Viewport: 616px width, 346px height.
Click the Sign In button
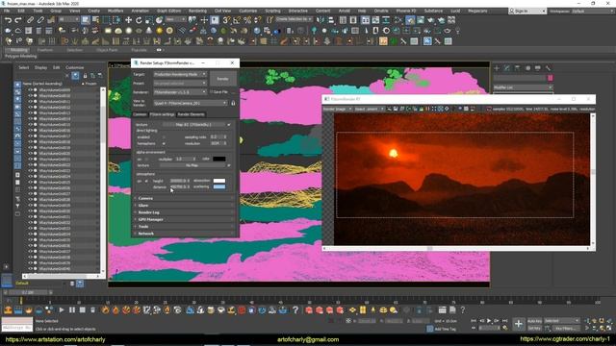pyautogui.click(x=527, y=11)
